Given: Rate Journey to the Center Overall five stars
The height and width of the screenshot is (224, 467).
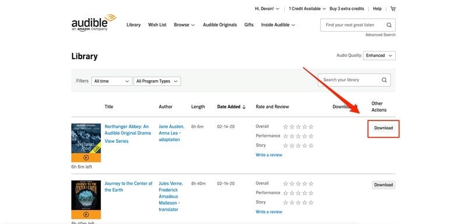Looking at the screenshot, I should tap(311, 184).
